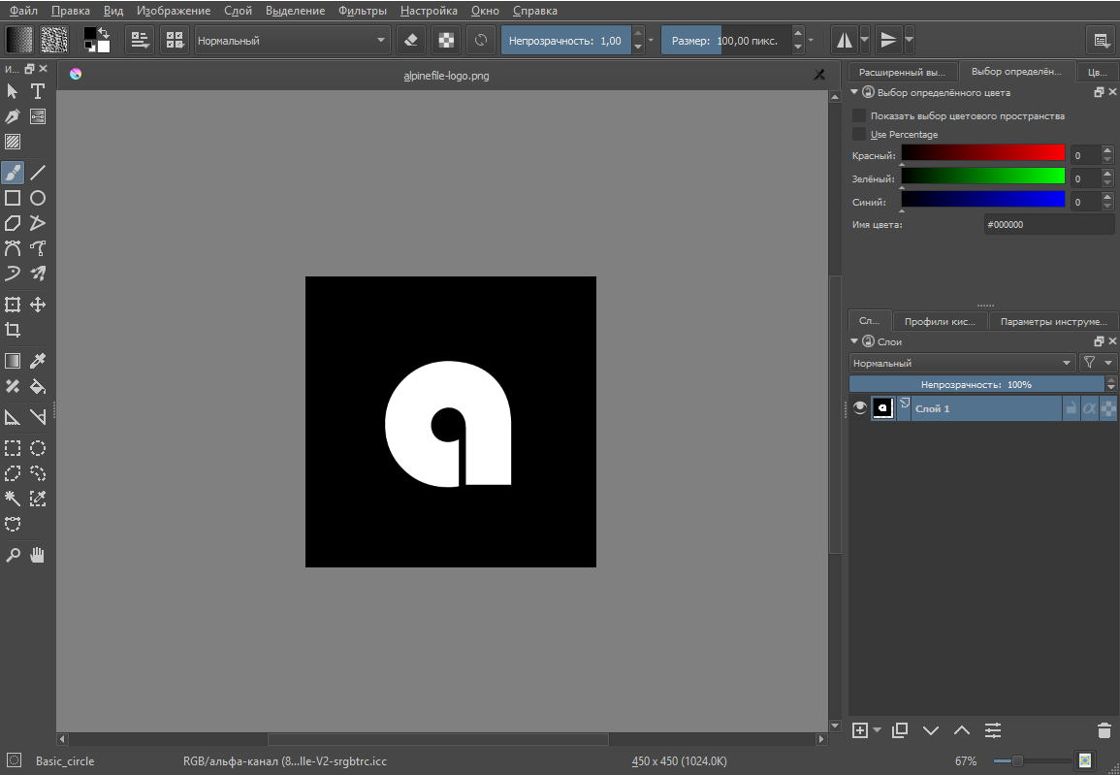
Task: Select the Multibrush tool
Action: point(38,274)
